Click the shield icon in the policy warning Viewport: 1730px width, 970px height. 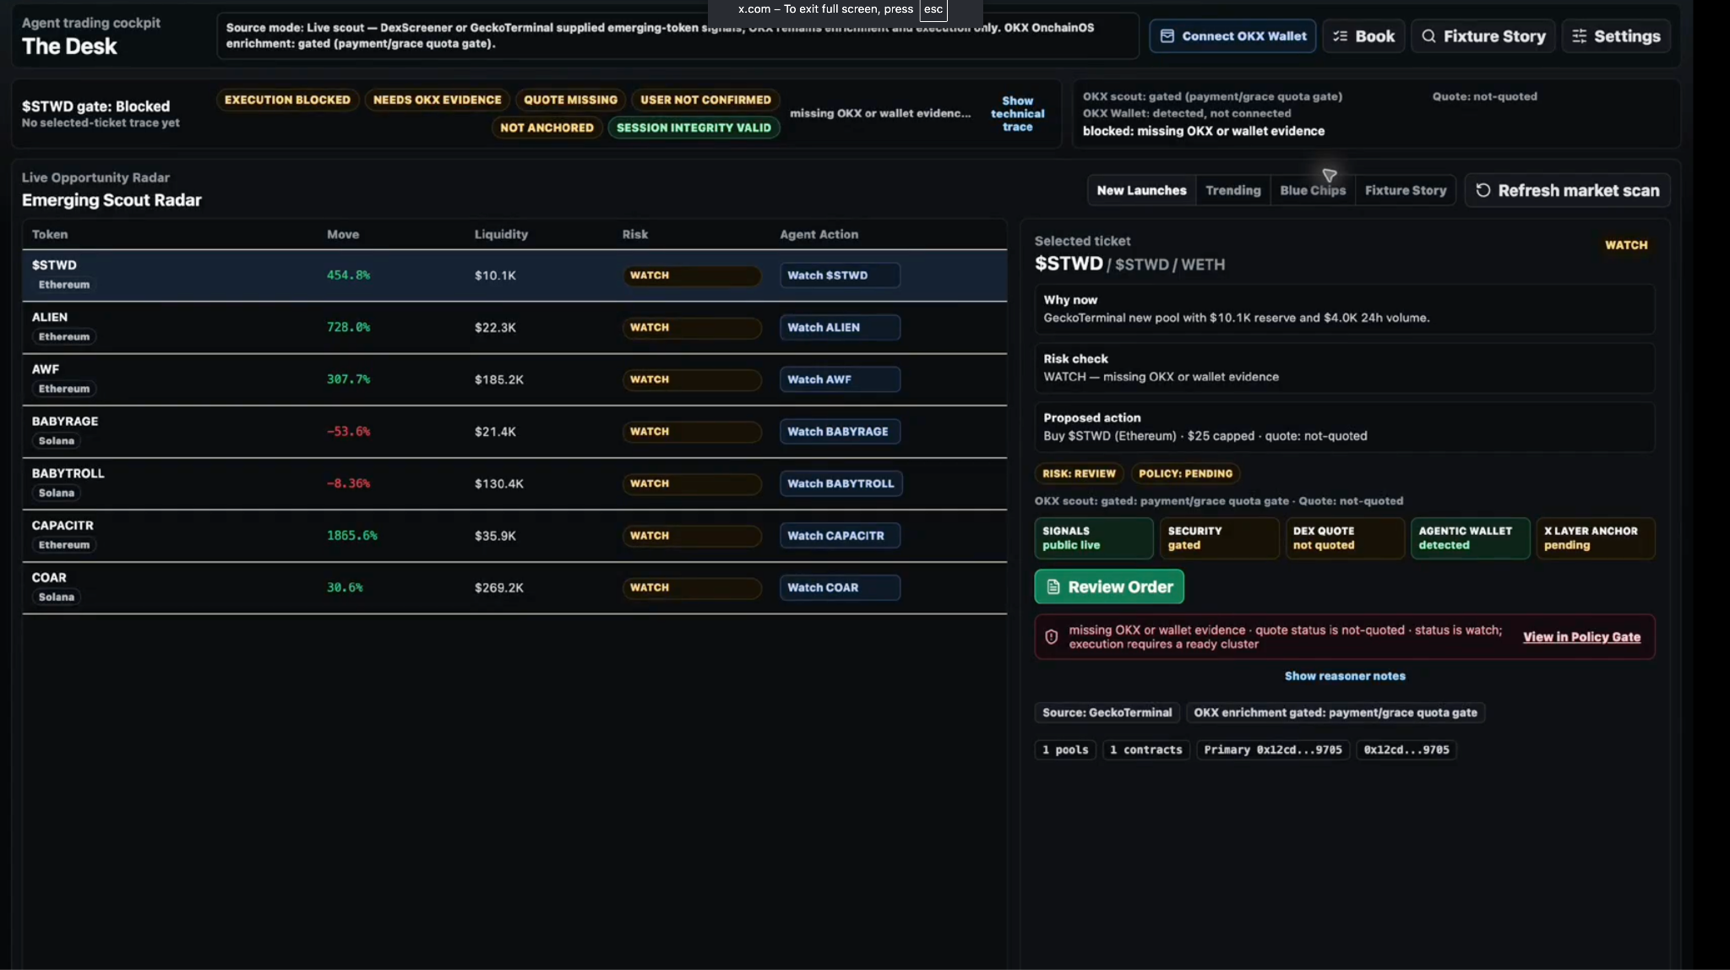pos(1052,637)
